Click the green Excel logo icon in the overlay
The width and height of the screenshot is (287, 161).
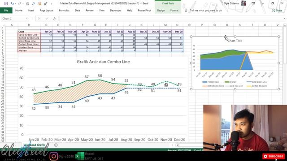[x=80, y=156]
